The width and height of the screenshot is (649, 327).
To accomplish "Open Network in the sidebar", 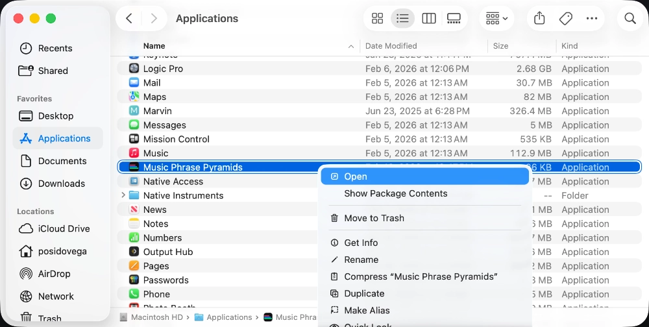I will [58, 297].
